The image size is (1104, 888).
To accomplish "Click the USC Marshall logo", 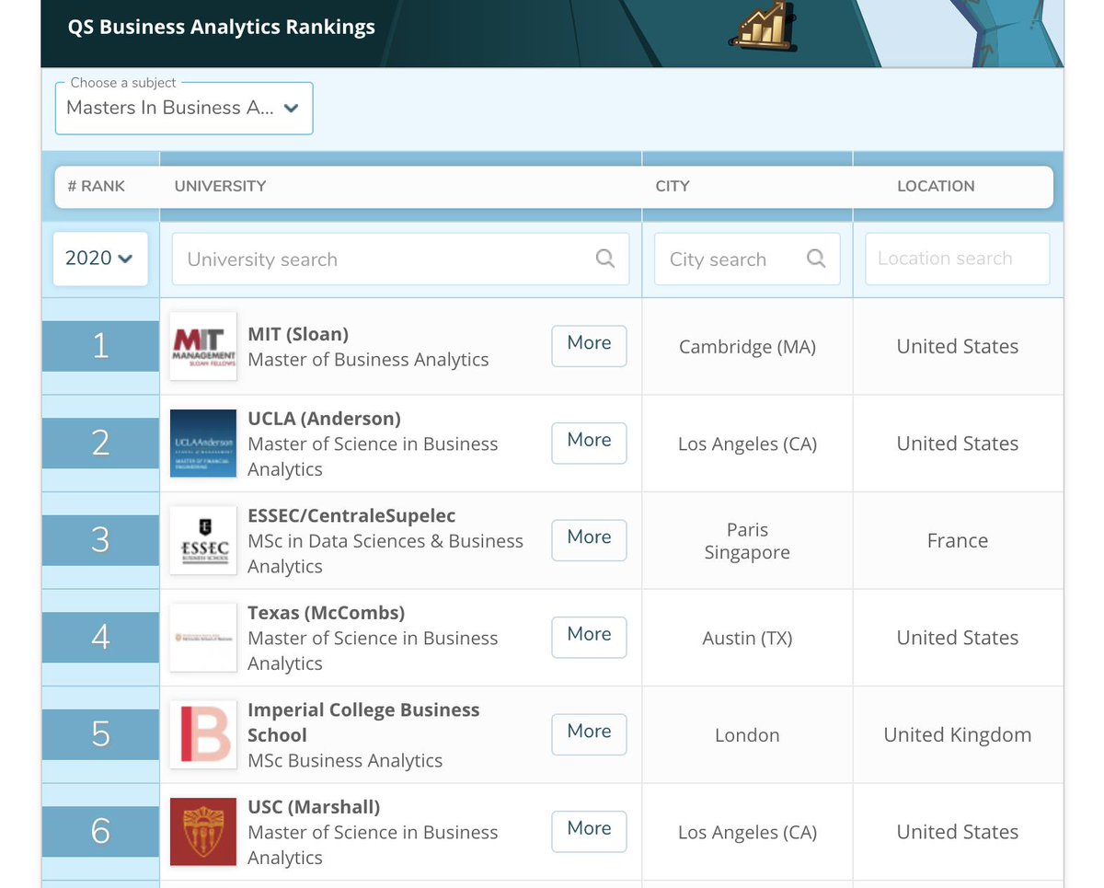I will point(203,832).
